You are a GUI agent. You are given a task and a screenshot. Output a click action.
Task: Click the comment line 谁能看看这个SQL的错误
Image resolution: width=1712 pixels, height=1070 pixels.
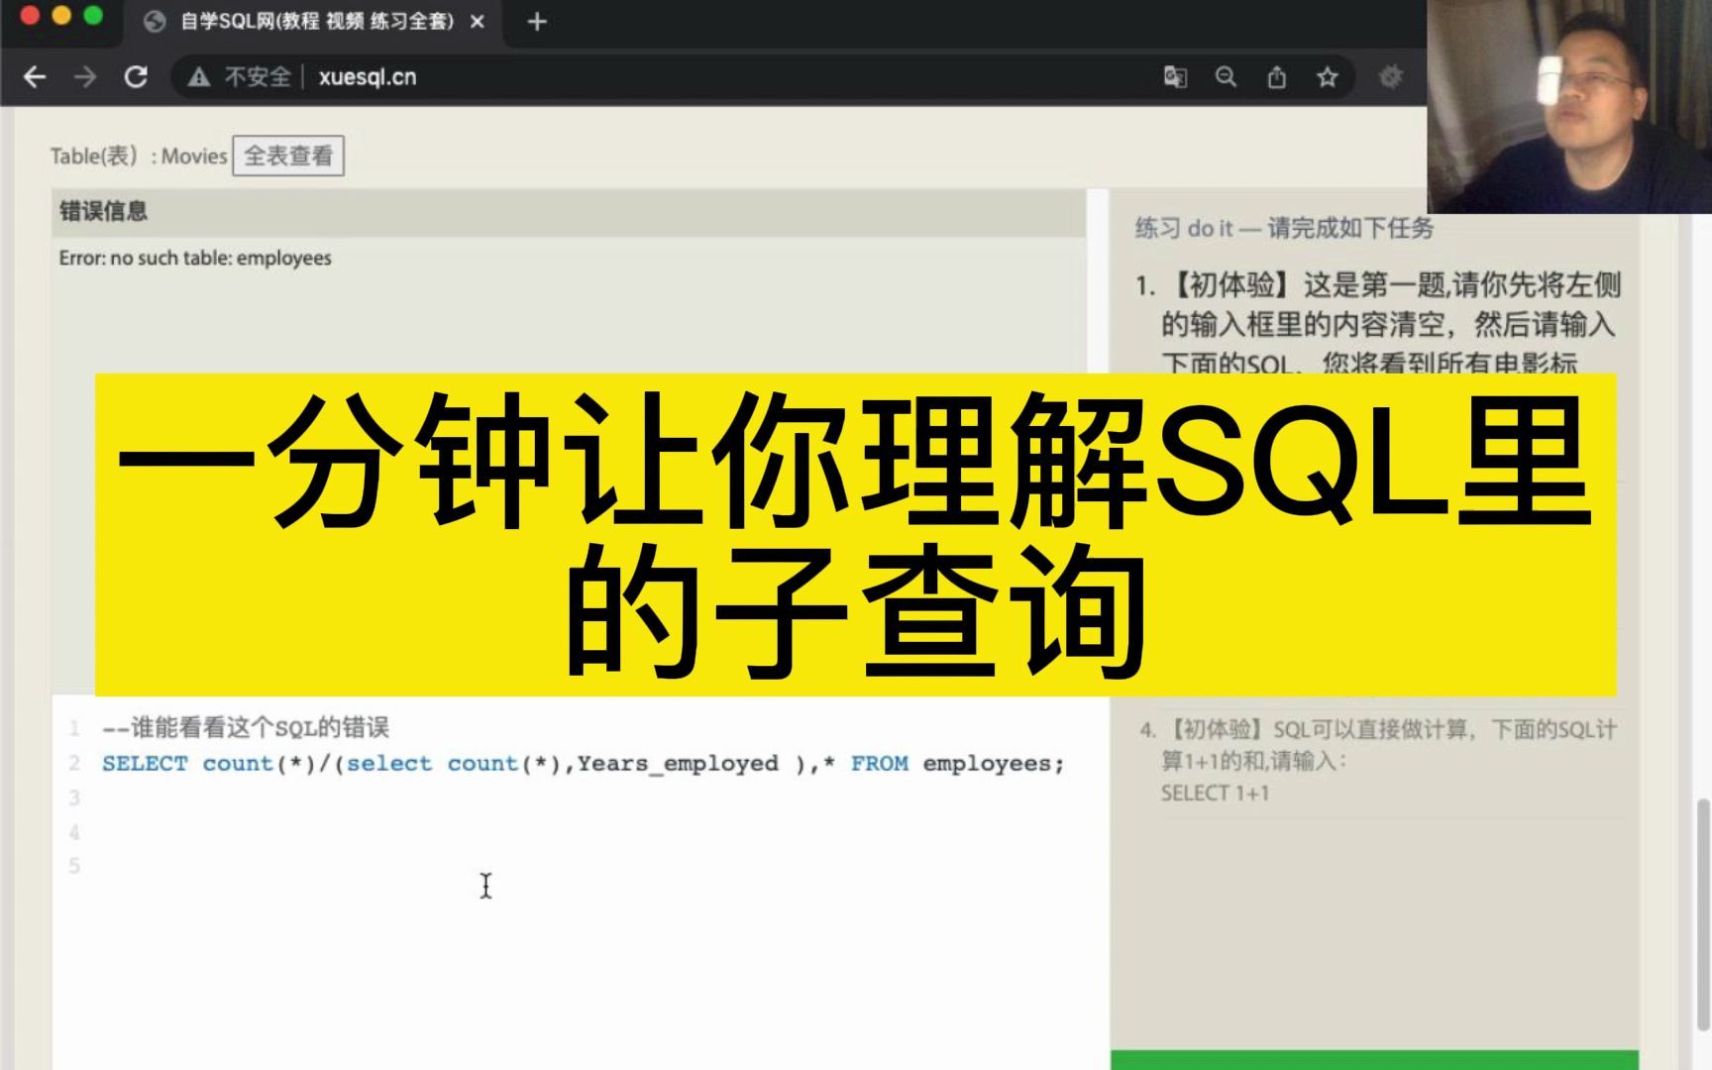pyautogui.click(x=246, y=728)
